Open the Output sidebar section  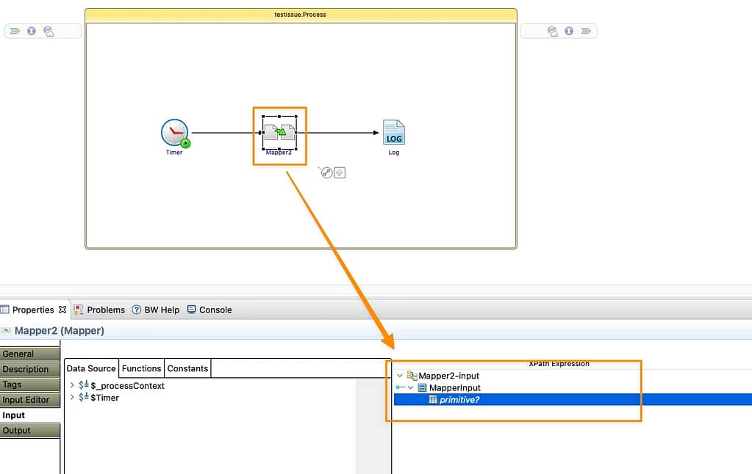point(28,430)
